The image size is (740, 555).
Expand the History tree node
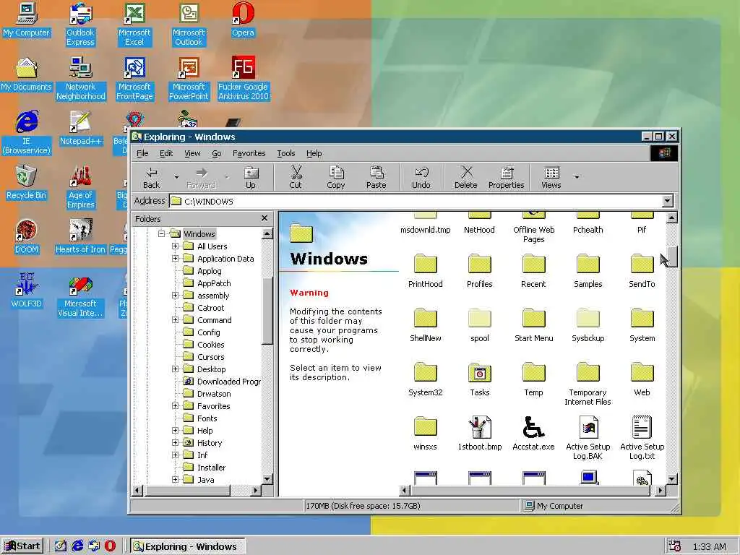click(175, 443)
